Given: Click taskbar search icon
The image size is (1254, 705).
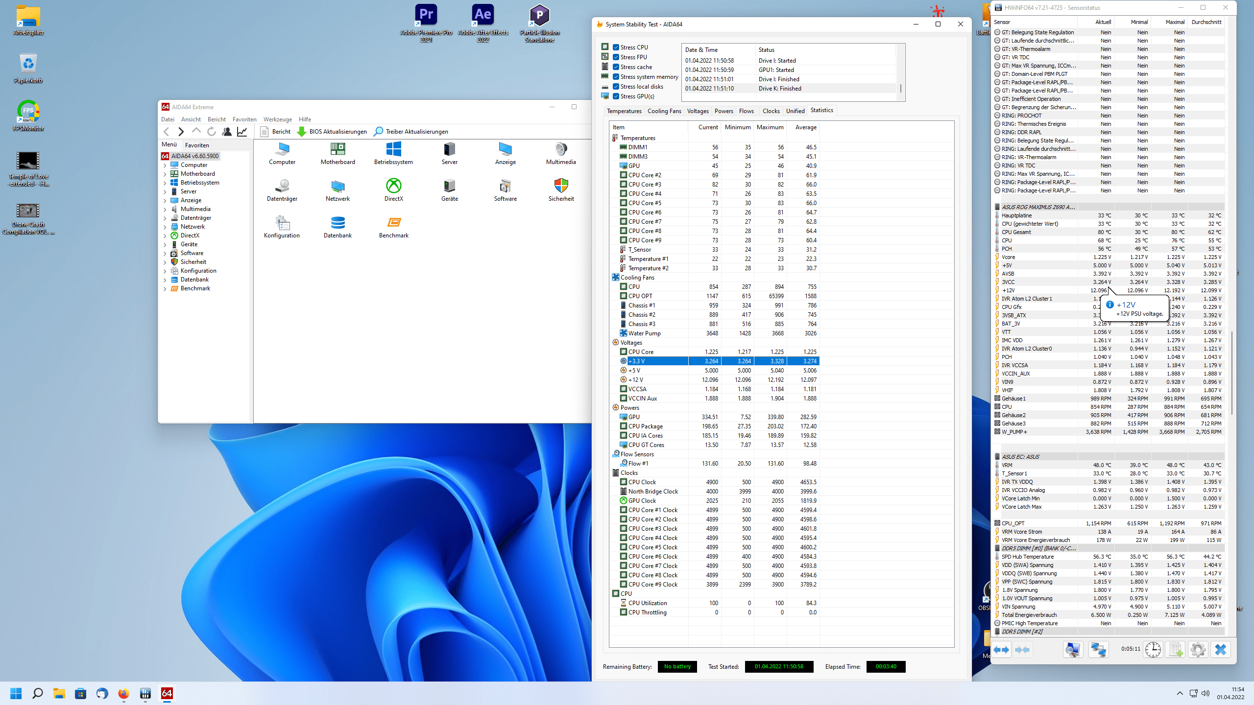Looking at the screenshot, I should [38, 693].
